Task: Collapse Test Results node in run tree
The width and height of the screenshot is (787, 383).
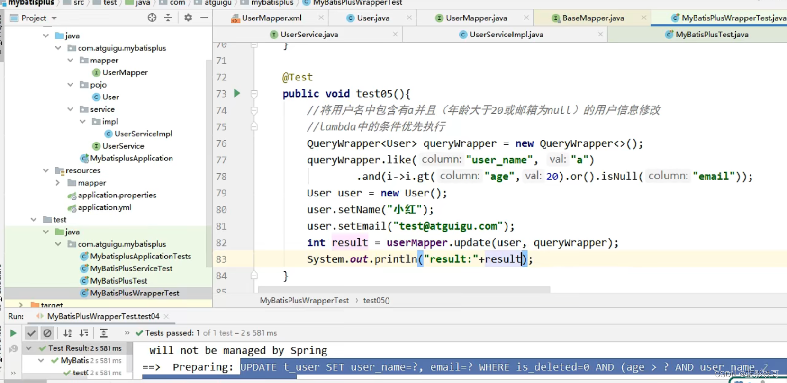Action: point(29,348)
